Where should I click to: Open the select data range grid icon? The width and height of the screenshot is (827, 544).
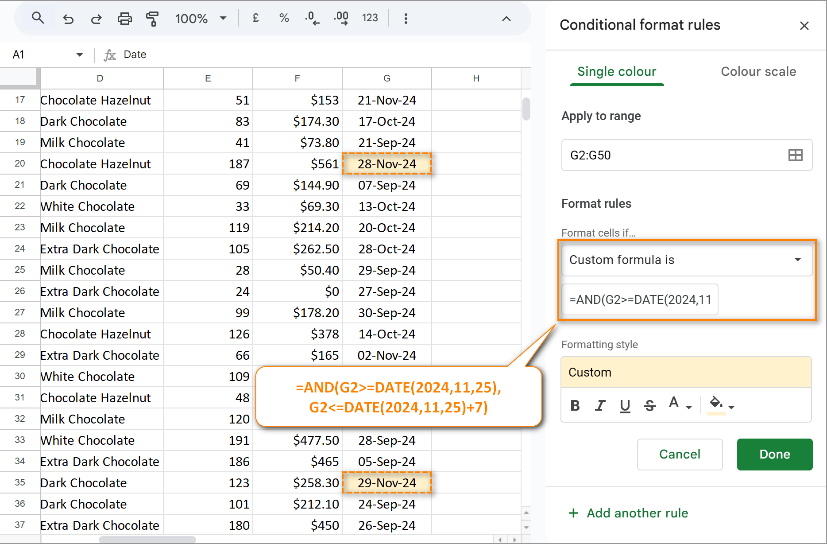coord(795,155)
